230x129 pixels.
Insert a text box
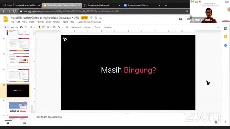44,27
